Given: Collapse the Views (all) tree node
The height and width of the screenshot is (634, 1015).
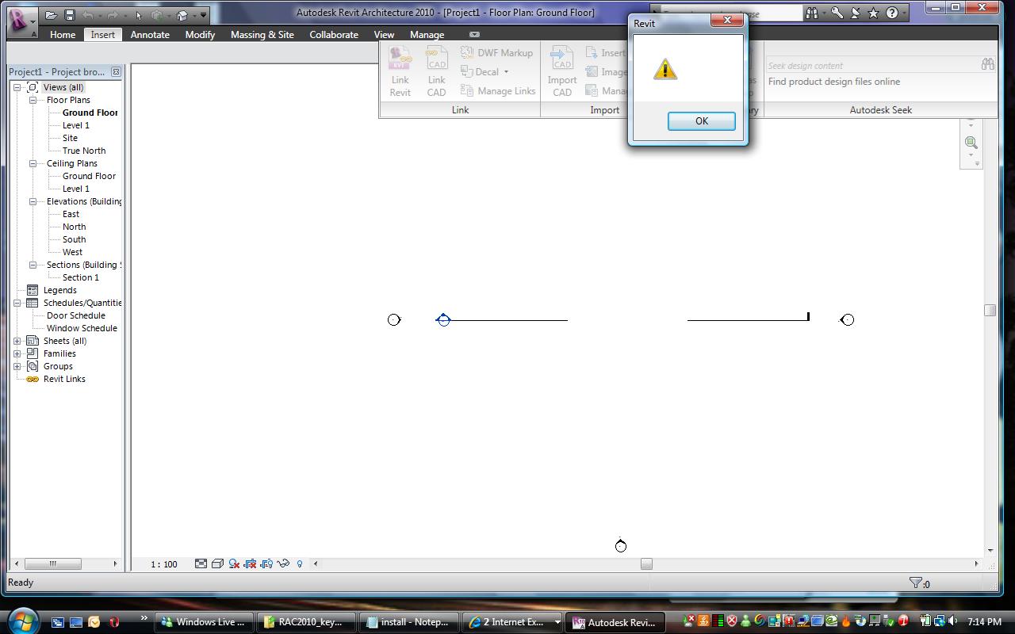Looking at the screenshot, I should [17, 87].
